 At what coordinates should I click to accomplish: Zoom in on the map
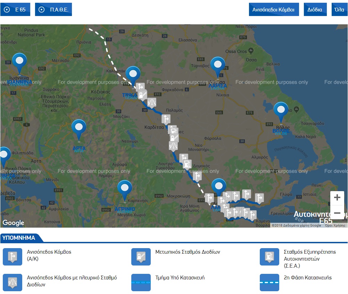coord(337,198)
